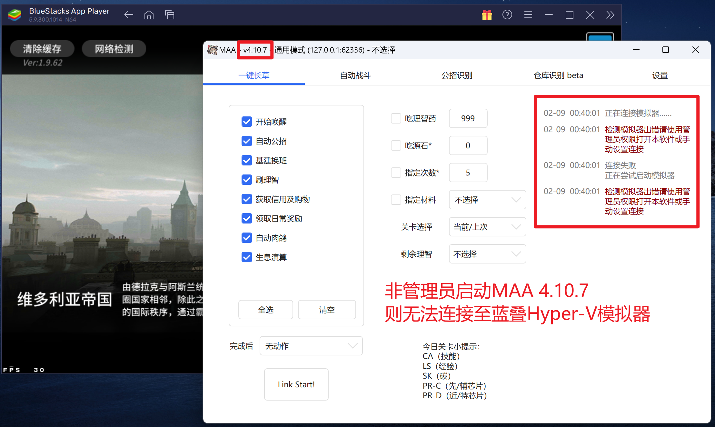This screenshot has height=427, width=715.
Task: Expand the 剩余理智 dropdown
Action: coord(487,254)
